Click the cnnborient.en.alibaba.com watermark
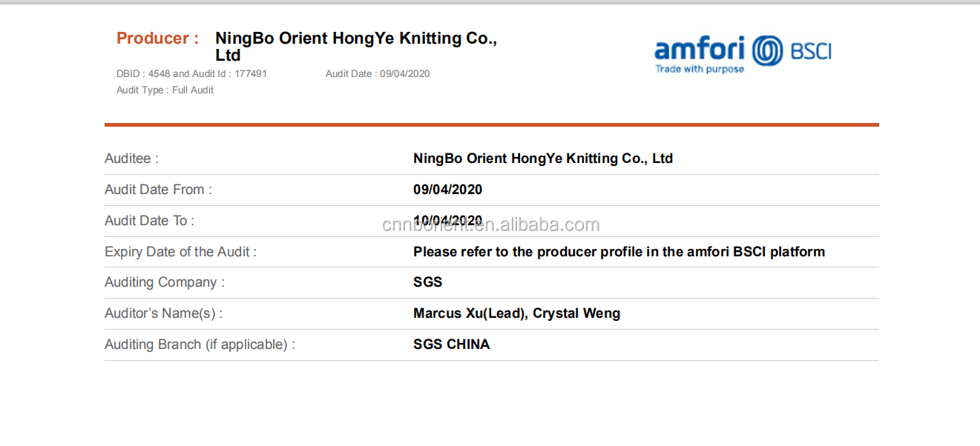Screen dimensions: 980x446 [491, 224]
